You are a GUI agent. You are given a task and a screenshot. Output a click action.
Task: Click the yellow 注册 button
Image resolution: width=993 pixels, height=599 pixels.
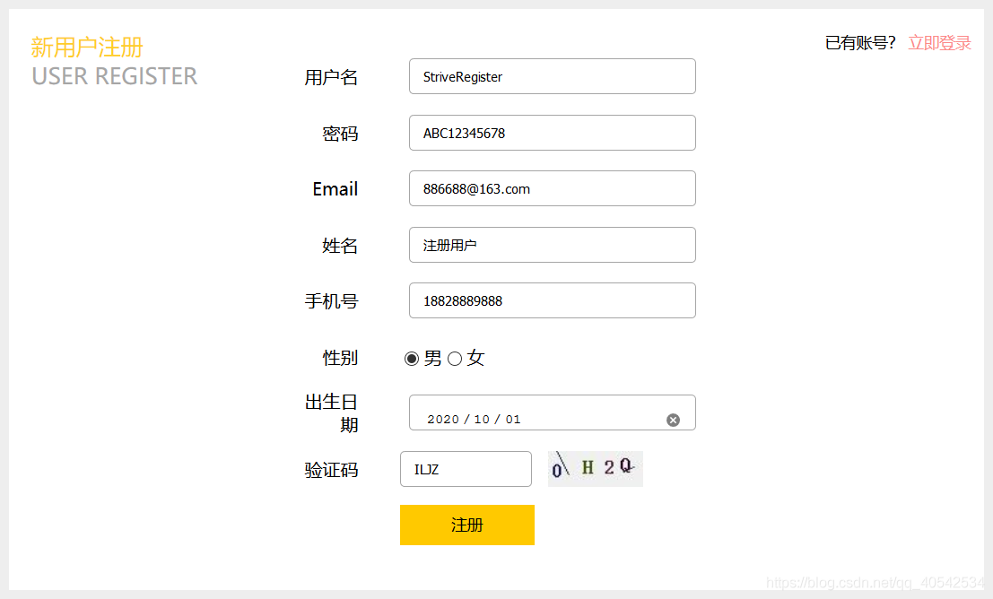point(467,525)
